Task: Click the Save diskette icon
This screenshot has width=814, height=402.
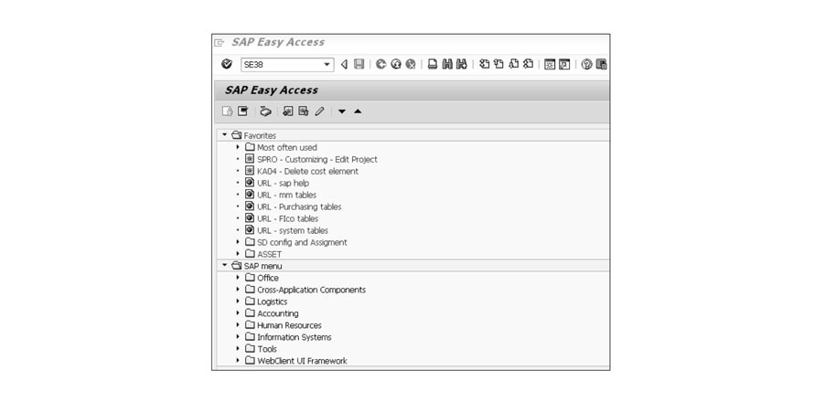Action: coord(359,64)
